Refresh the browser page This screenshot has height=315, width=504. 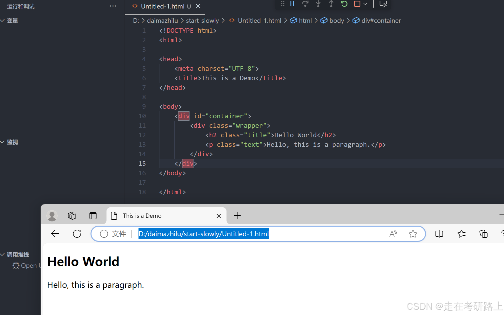coord(77,234)
